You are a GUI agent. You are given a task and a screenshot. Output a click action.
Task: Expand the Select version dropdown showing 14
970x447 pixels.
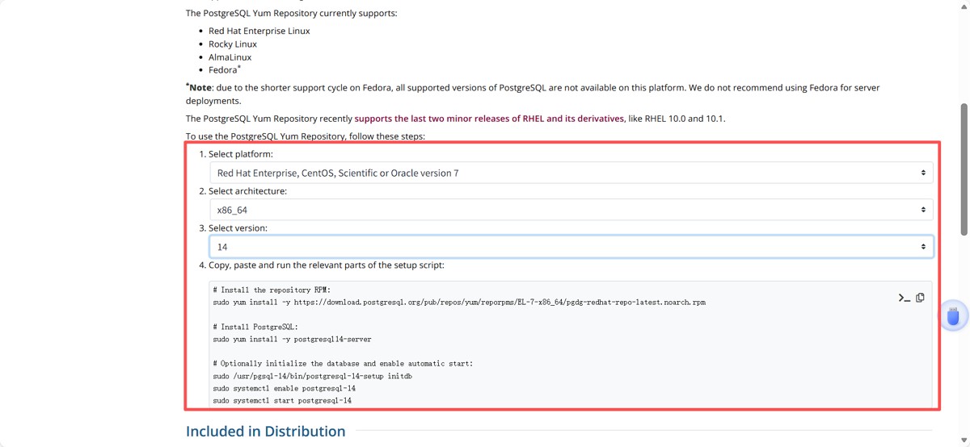(x=571, y=247)
